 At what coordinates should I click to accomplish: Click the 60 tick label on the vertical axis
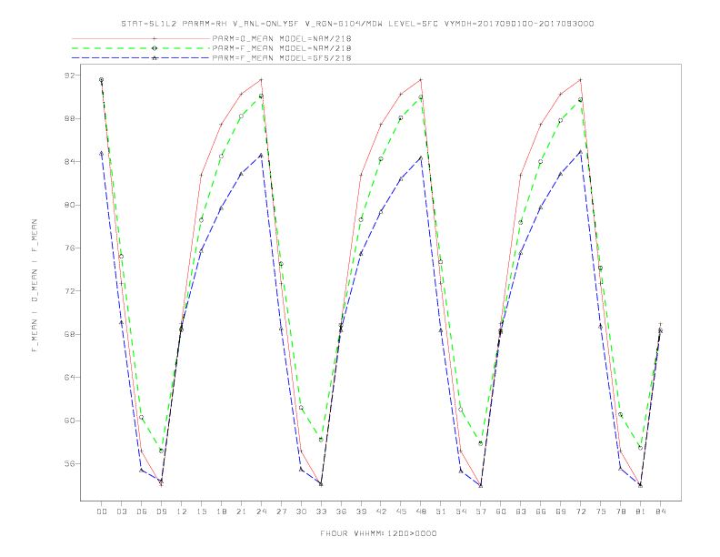pos(69,420)
